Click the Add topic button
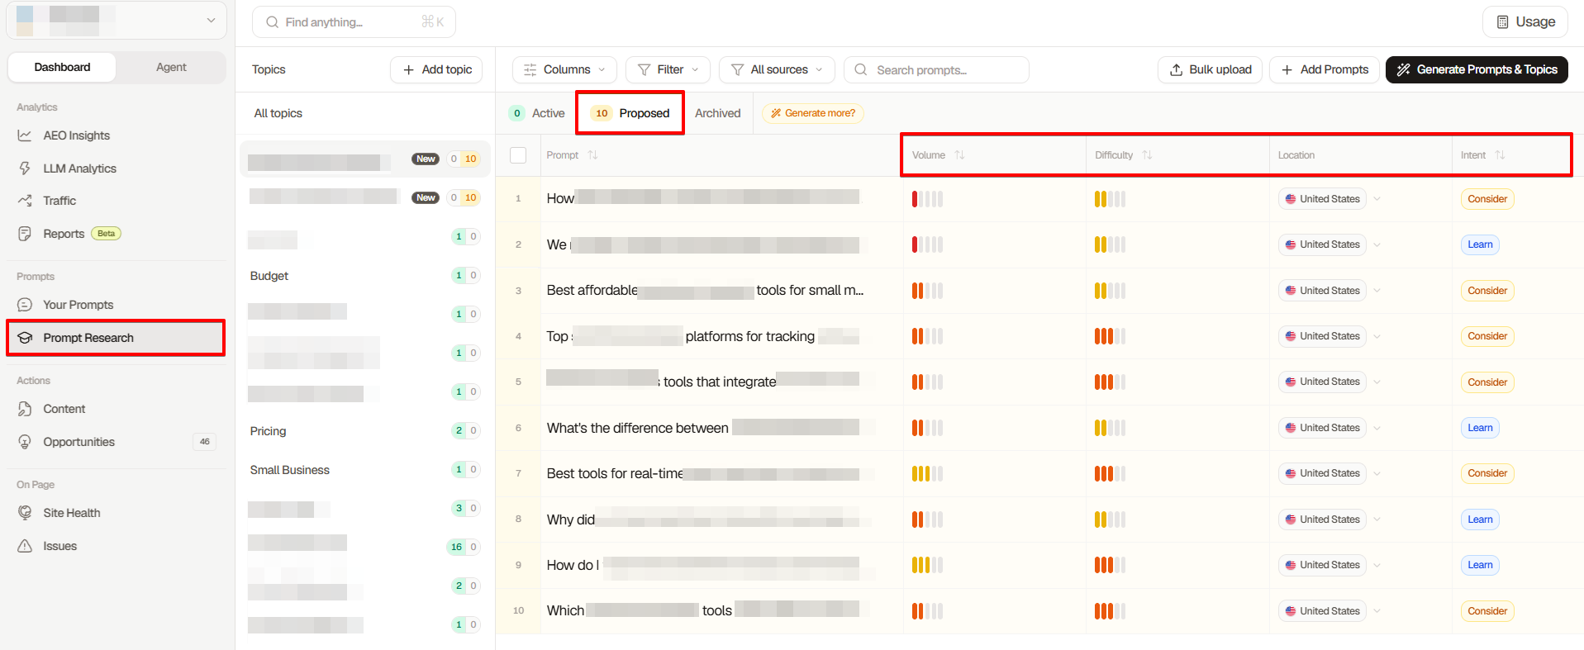Image resolution: width=1584 pixels, height=650 pixels. (x=436, y=70)
